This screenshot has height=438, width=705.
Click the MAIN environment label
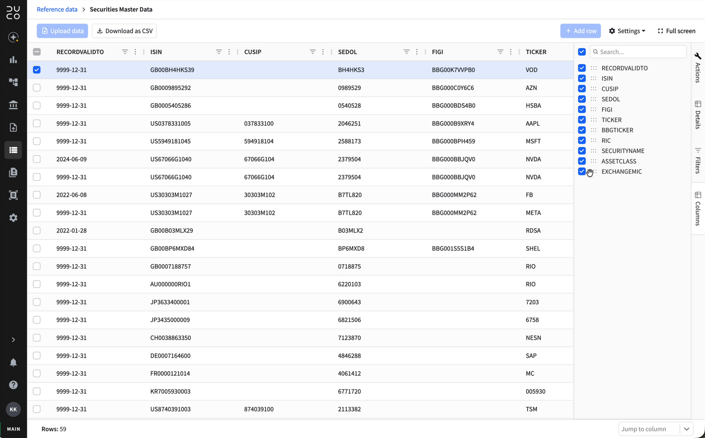pyautogui.click(x=13, y=429)
